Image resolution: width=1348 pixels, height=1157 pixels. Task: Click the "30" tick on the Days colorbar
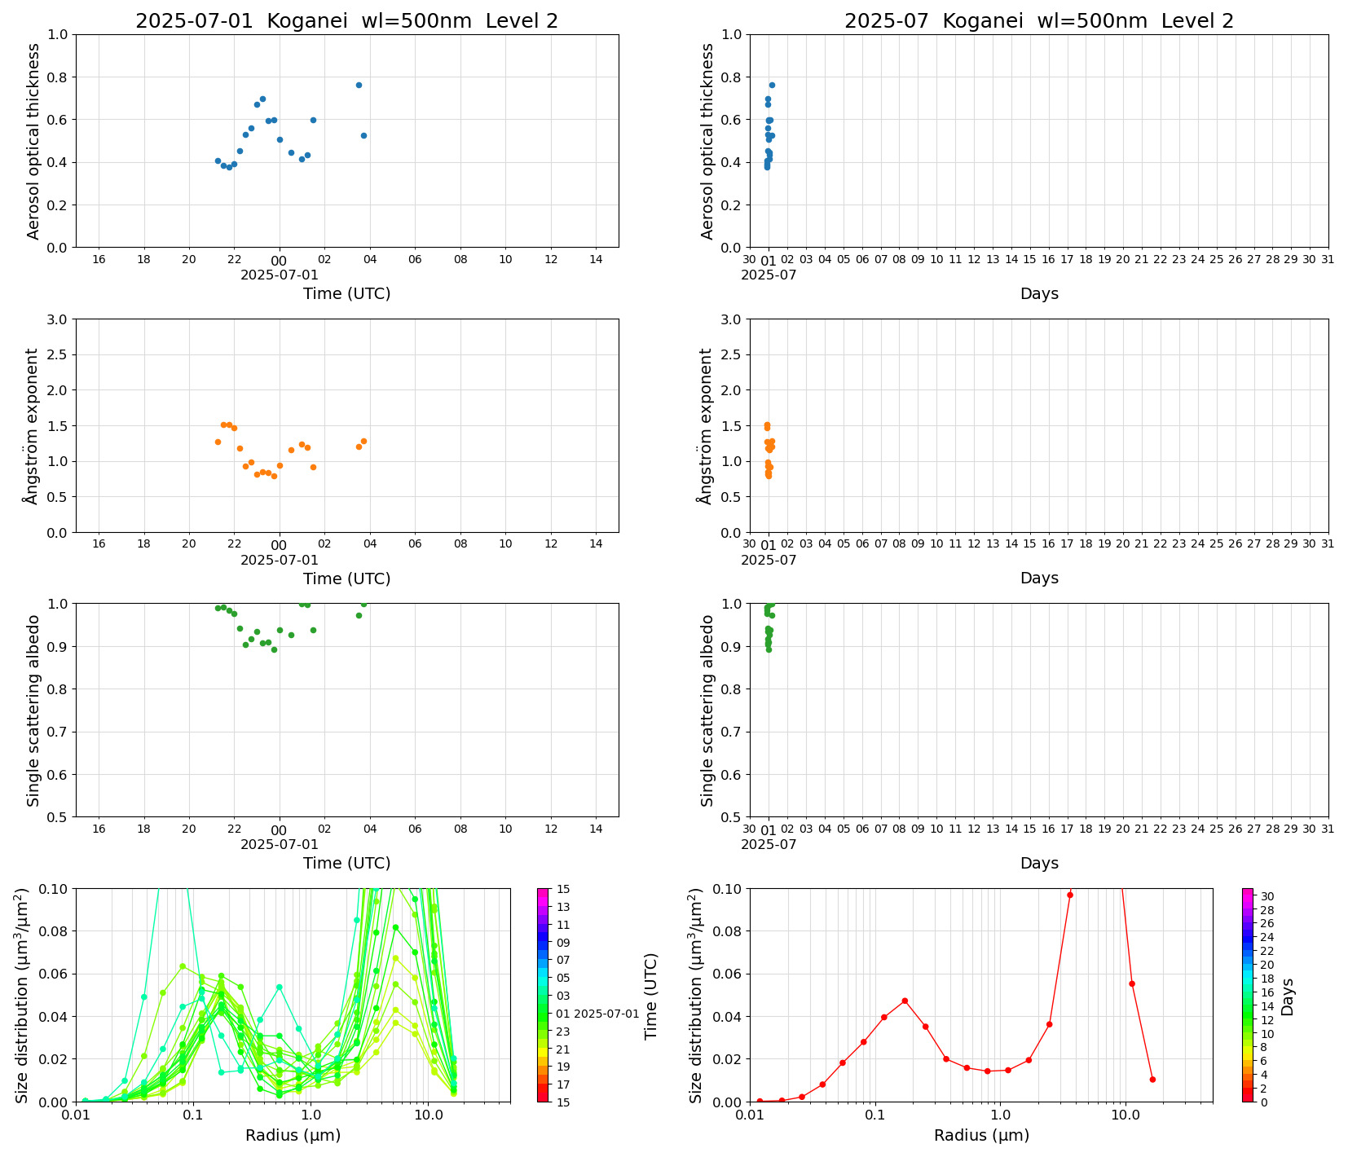tap(1267, 896)
